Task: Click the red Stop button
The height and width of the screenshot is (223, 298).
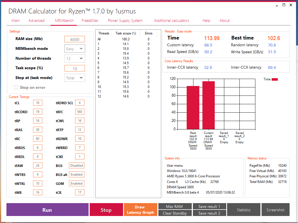Action: (x=106, y=210)
